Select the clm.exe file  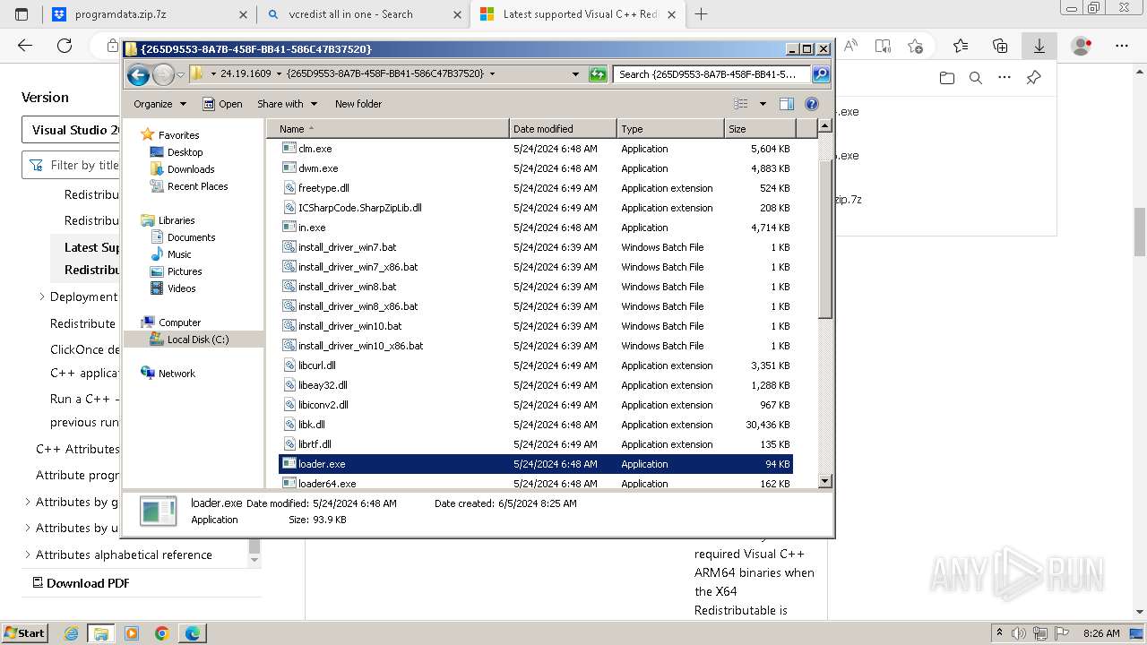point(536,149)
